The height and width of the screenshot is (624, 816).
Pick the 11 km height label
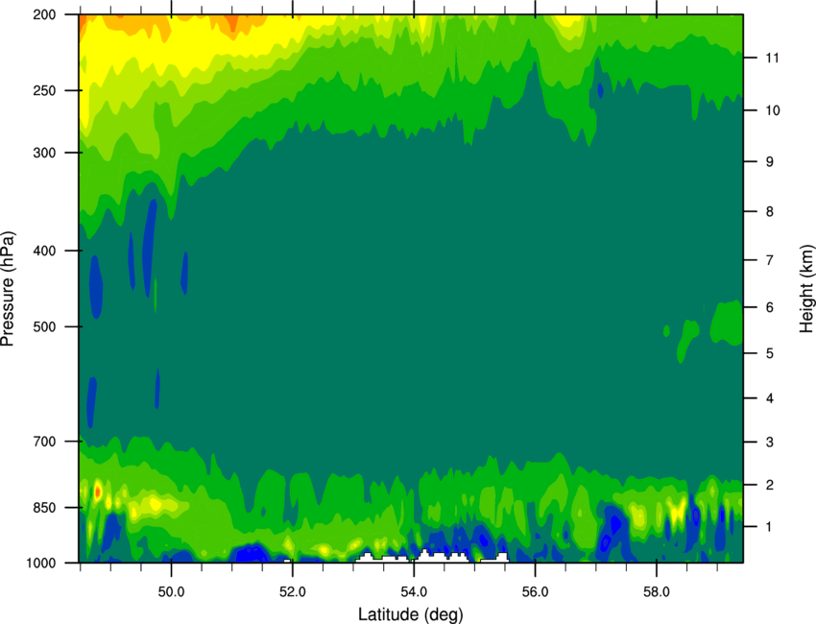pos(772,58)
